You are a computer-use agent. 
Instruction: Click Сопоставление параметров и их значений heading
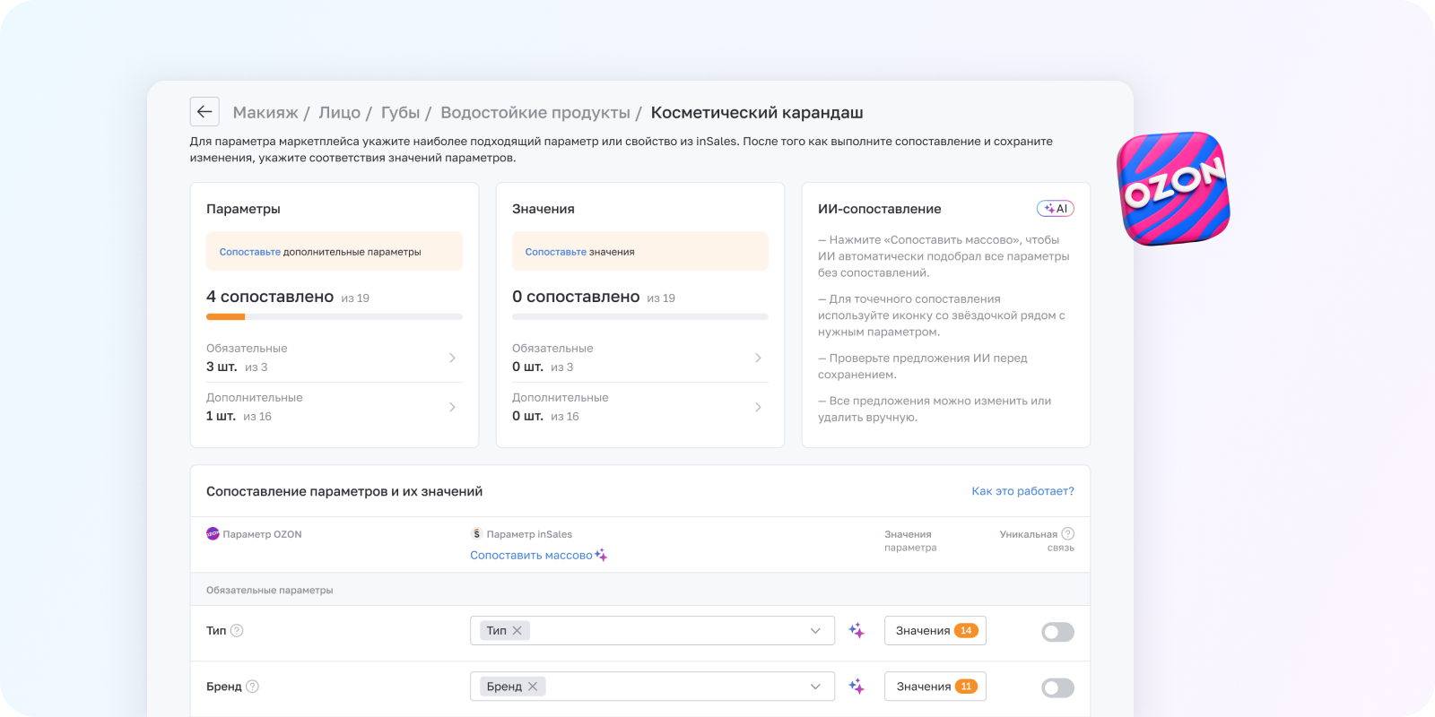pyautogui.click(x=344, y=491)
